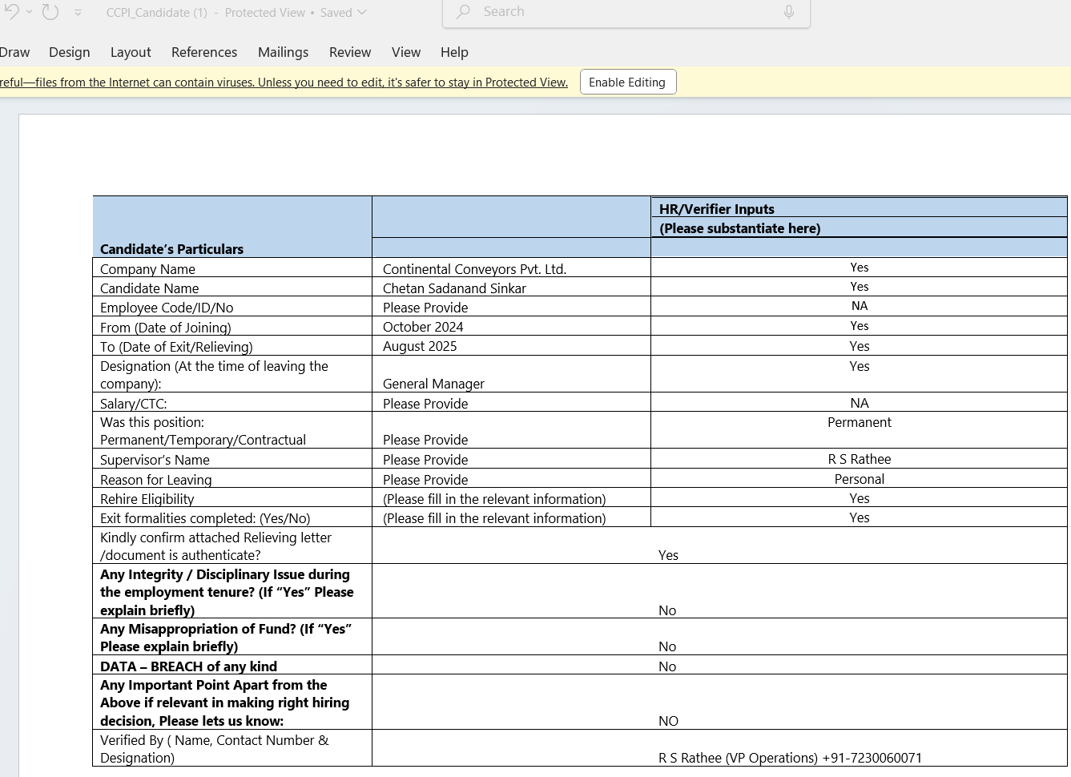Open the Help tab
This screenshot has height=777, width=1071.
click(x=454, y=52)
